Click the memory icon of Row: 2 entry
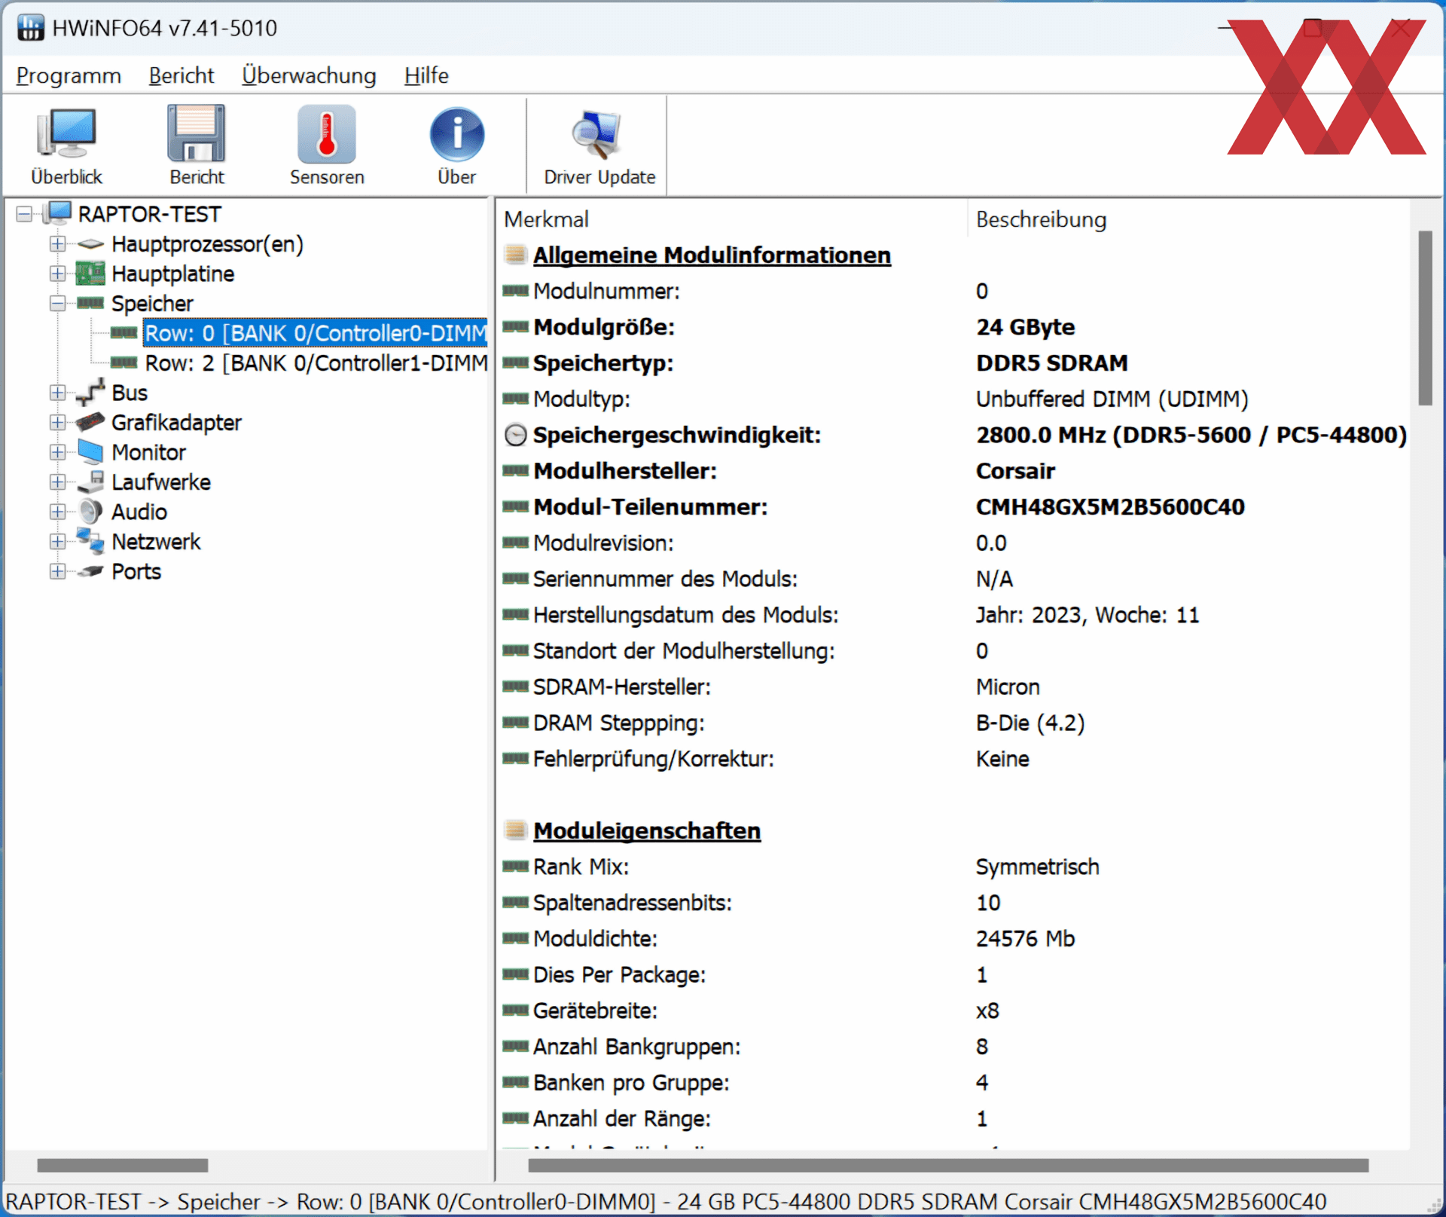 tap(124, 362)
